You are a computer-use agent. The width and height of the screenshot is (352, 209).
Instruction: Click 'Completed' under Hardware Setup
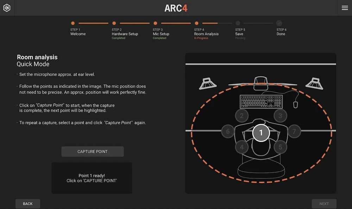pyautogui.click(x=119, y=38)
